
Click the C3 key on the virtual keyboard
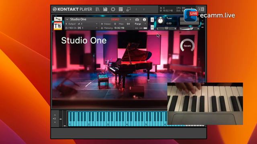[108, 124]
